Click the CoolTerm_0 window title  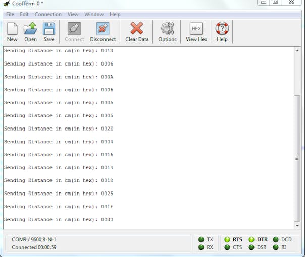click(x=27, y=4)
